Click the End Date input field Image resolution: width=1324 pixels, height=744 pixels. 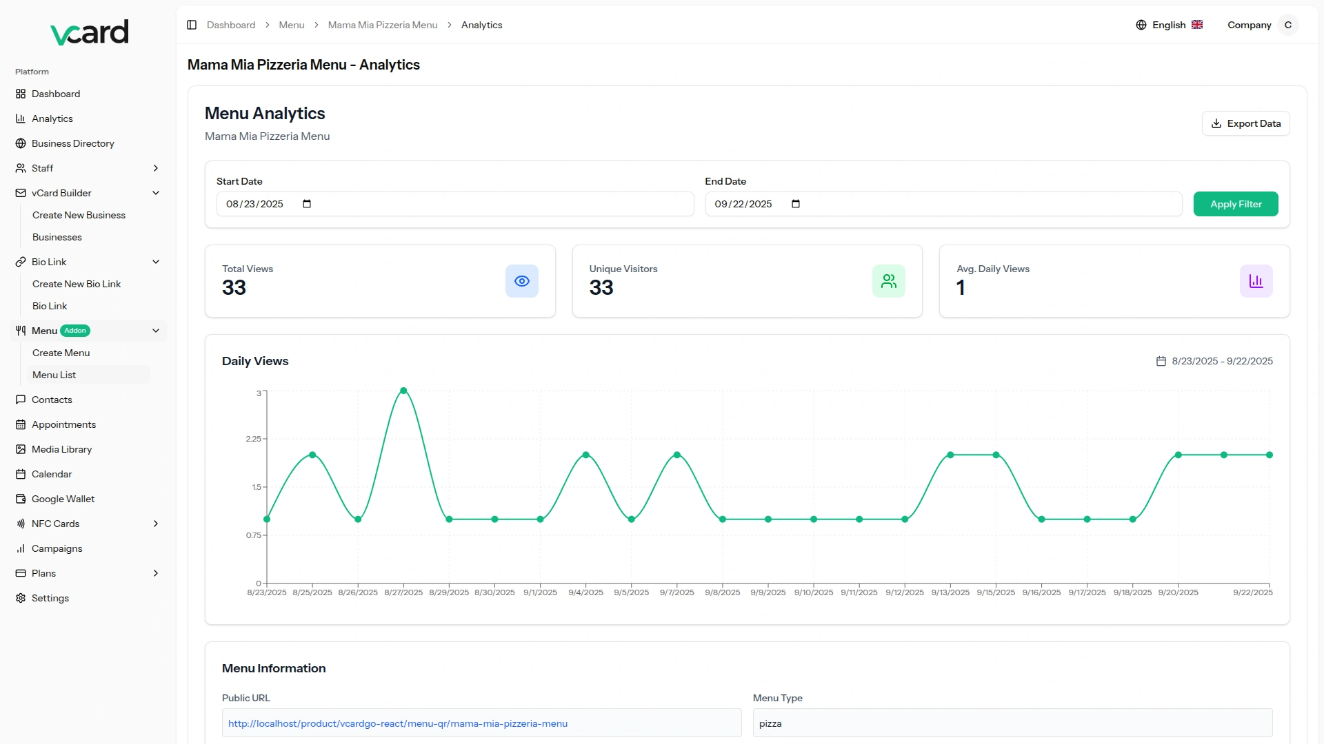[943, 204]
